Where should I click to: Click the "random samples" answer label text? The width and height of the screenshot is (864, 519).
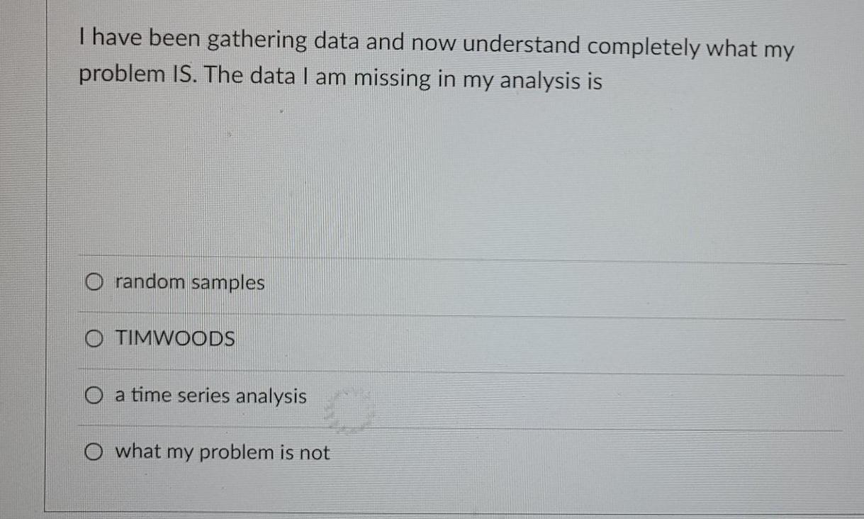coord(188,282)
